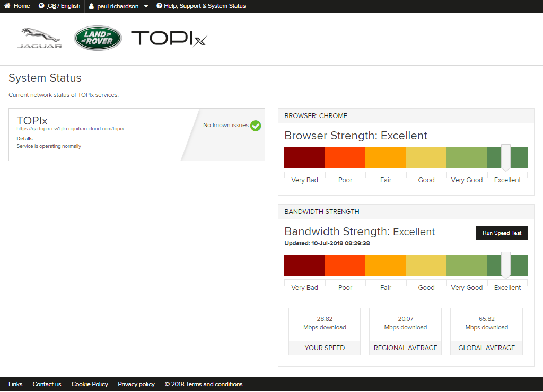Click the Browser Strength slider marker
Viewport: 543px width, 392px height.
[506, 157]
